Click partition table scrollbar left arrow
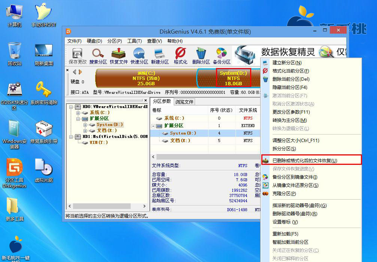This screenshot has height=262, width=377. click(153, 157)
